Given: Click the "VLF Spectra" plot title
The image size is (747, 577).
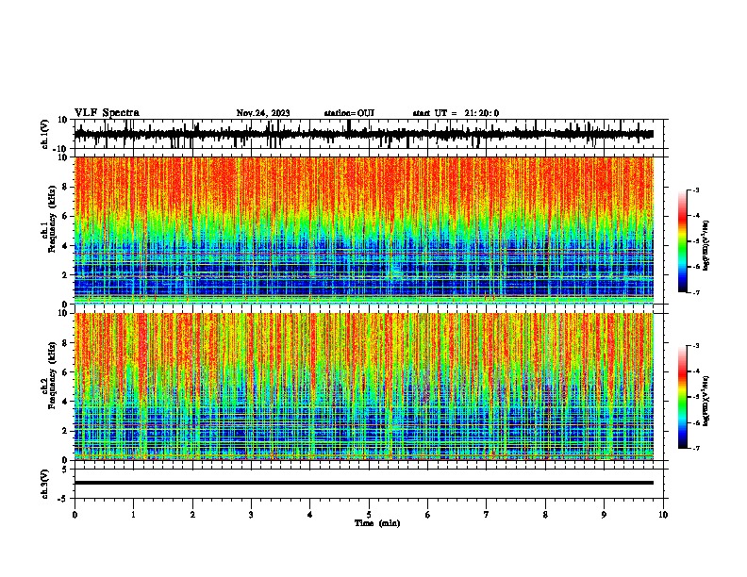Looking at the screenshot, I should click(107, 113).
